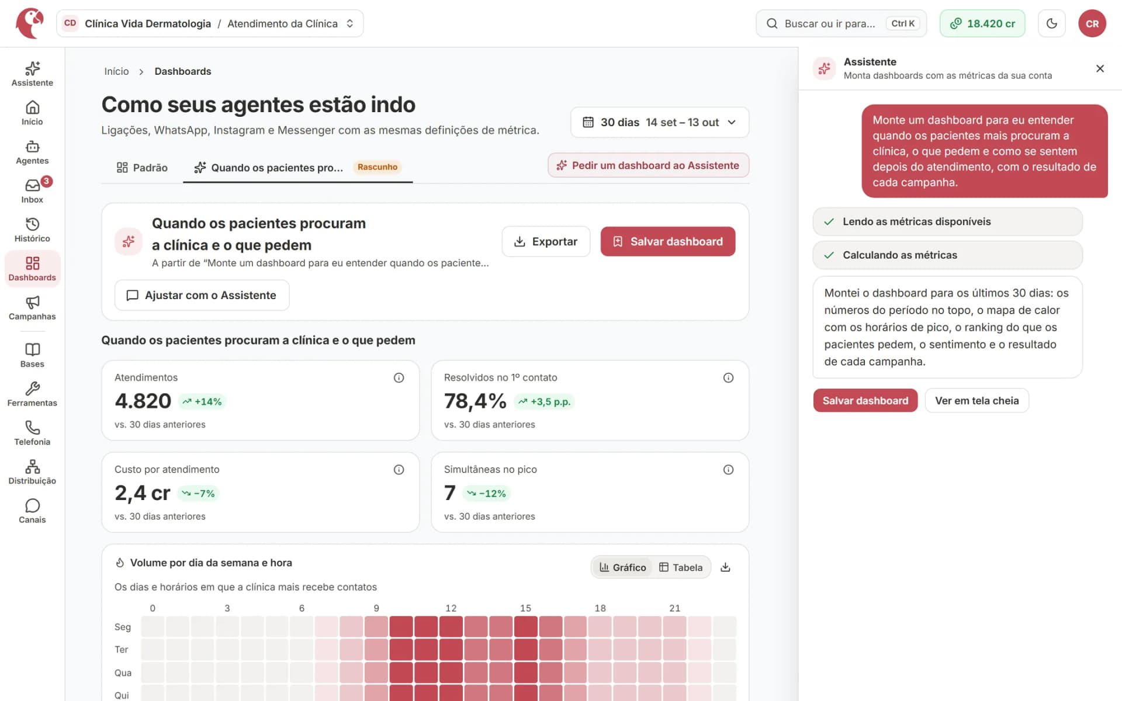
Task: Click the Seg 12h heatmap cell
Action: tap(451, 627)
